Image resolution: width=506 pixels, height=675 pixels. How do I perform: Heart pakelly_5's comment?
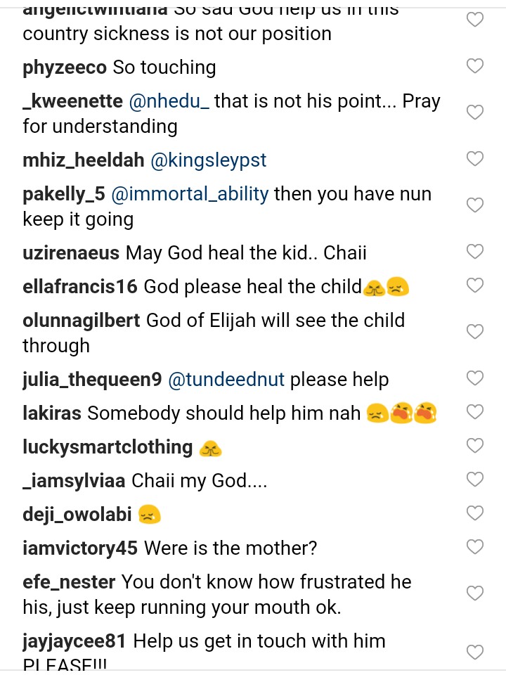475,205
